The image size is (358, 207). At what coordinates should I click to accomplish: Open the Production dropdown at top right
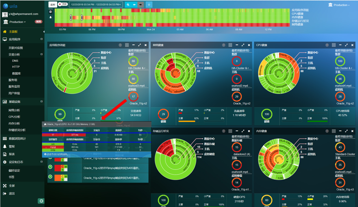click(339, 5)
